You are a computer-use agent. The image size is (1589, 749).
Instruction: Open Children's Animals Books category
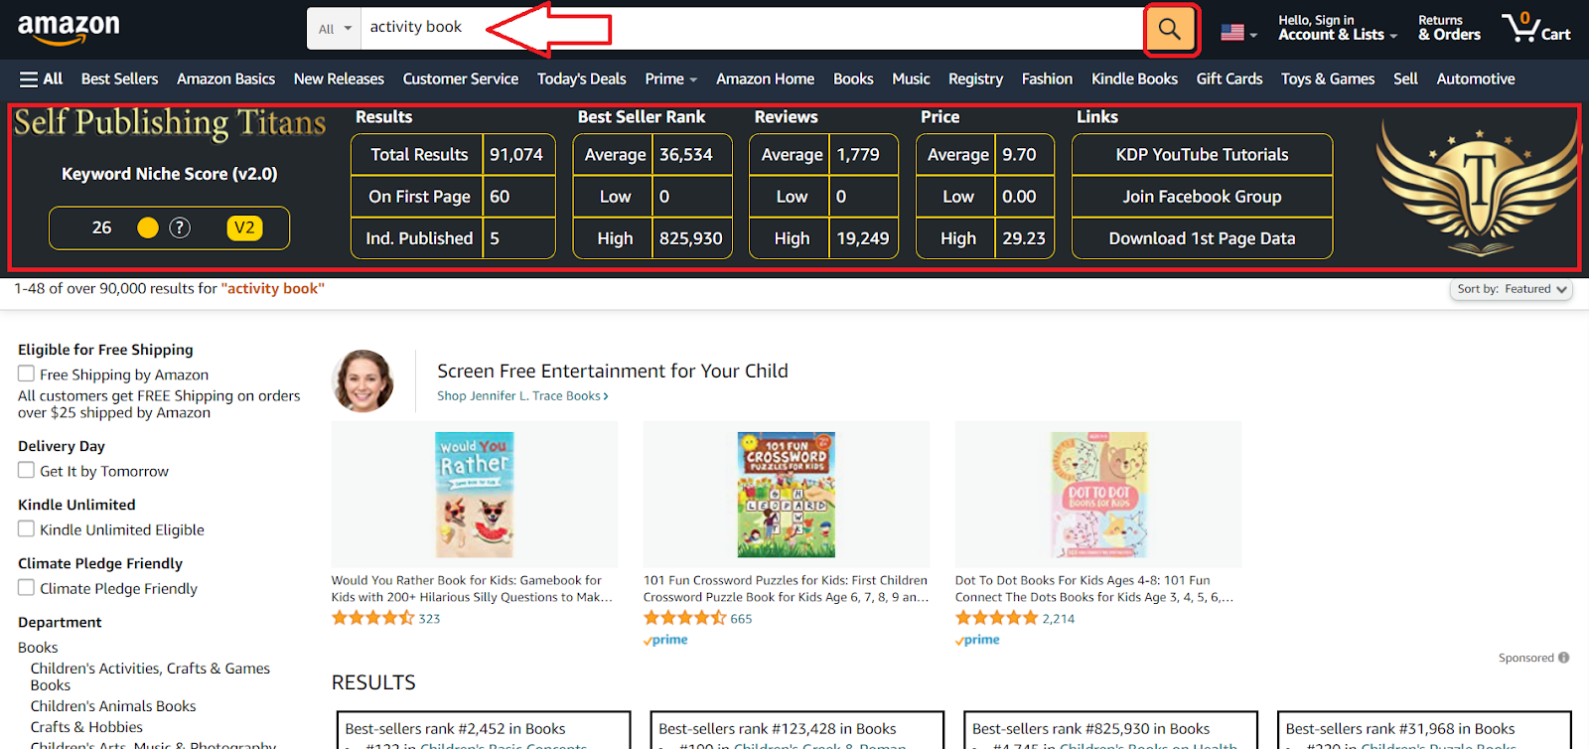click(113, 706)
